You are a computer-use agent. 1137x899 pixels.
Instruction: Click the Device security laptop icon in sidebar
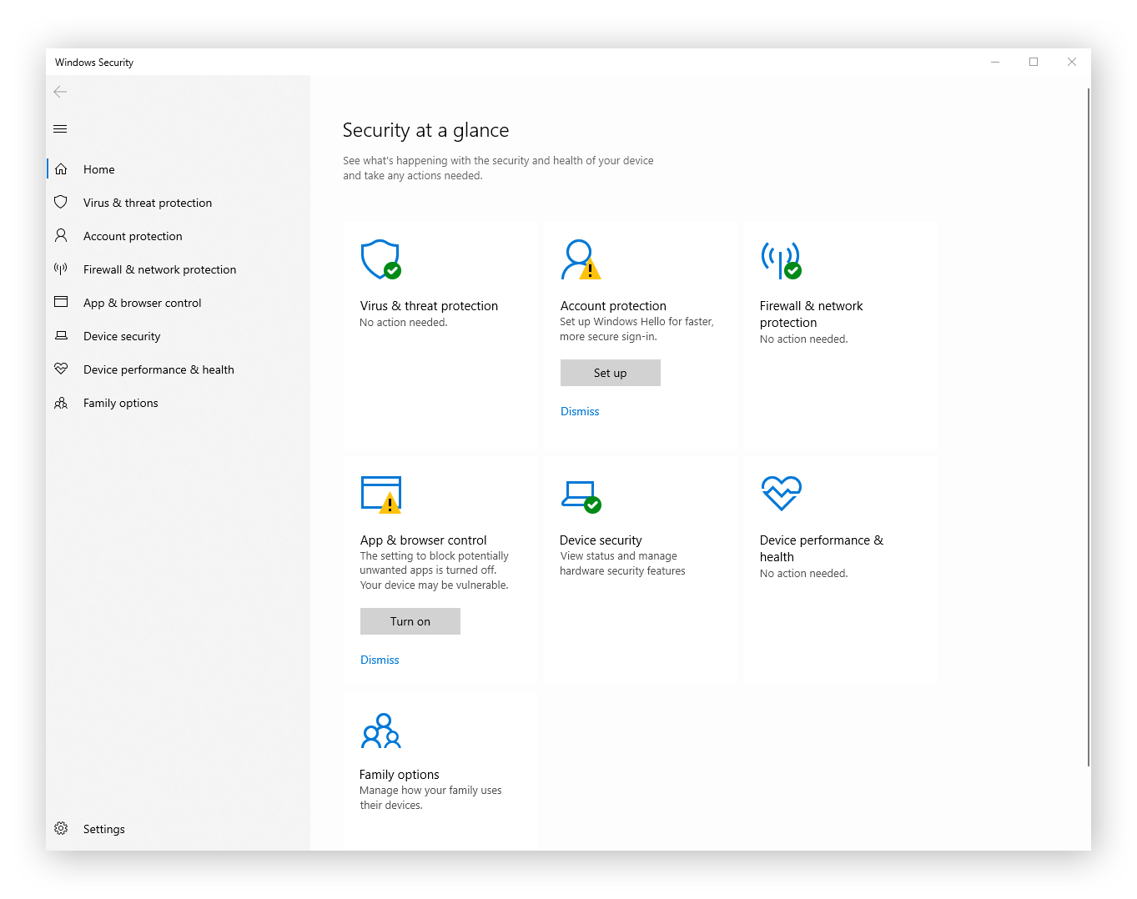(61, 335)
